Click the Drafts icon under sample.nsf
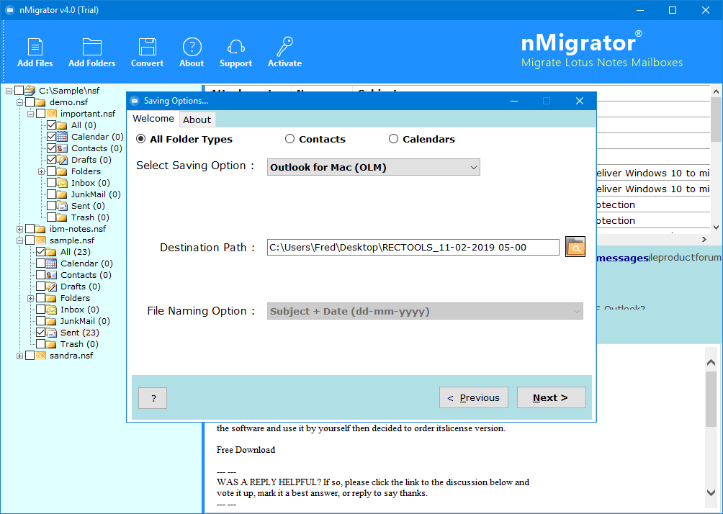The width and height of the screenshot is (723, 514). pos(51,287)
